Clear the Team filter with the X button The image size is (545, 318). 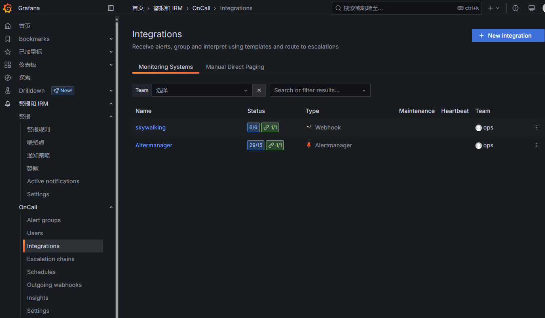click(259, 90)
